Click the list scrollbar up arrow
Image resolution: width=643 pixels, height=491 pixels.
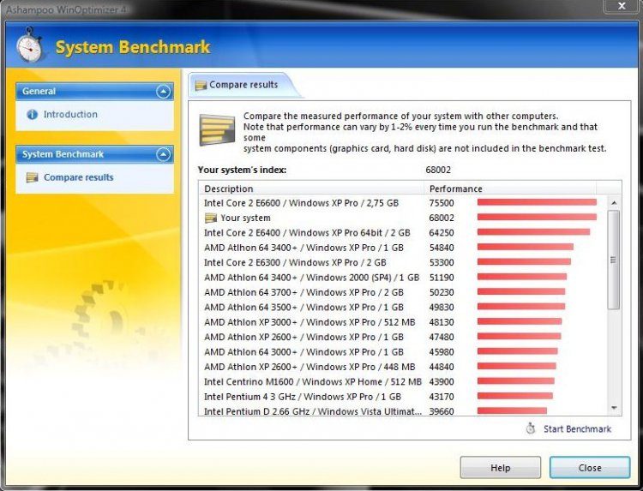click(x=614, y=203)
